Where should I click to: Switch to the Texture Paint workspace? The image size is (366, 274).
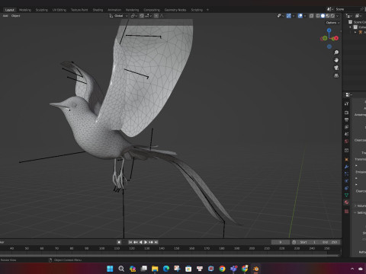[x=79, y=10]
